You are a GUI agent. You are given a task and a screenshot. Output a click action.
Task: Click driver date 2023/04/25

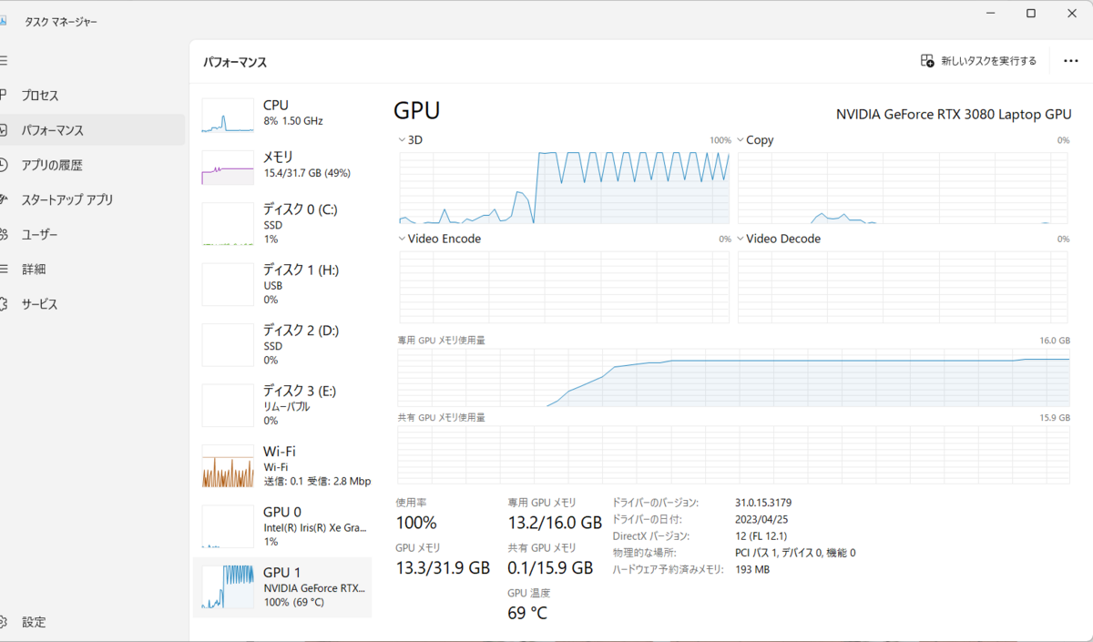pos(762,519)
